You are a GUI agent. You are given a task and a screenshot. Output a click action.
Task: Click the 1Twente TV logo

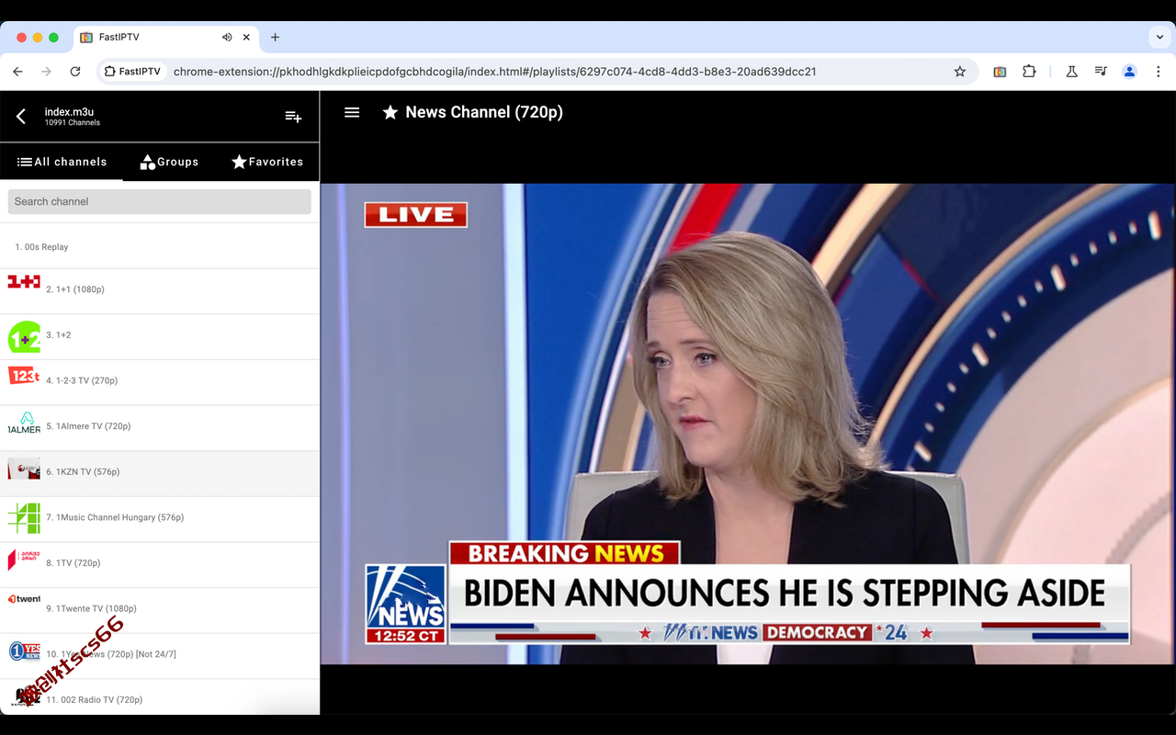pyautogui.click(x=24, y=599)
